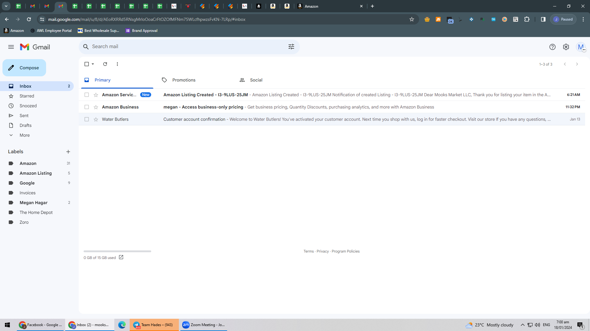Select the Amazon Services email checkbox
This screenshot has height=331, width=590.
coord(87,95)
